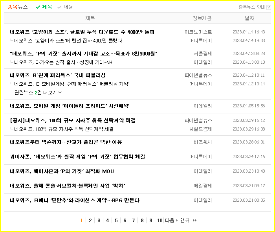Screen dimensions: 275x232
Task: Select current page 1 in pagination
Action: click(82, 221)
